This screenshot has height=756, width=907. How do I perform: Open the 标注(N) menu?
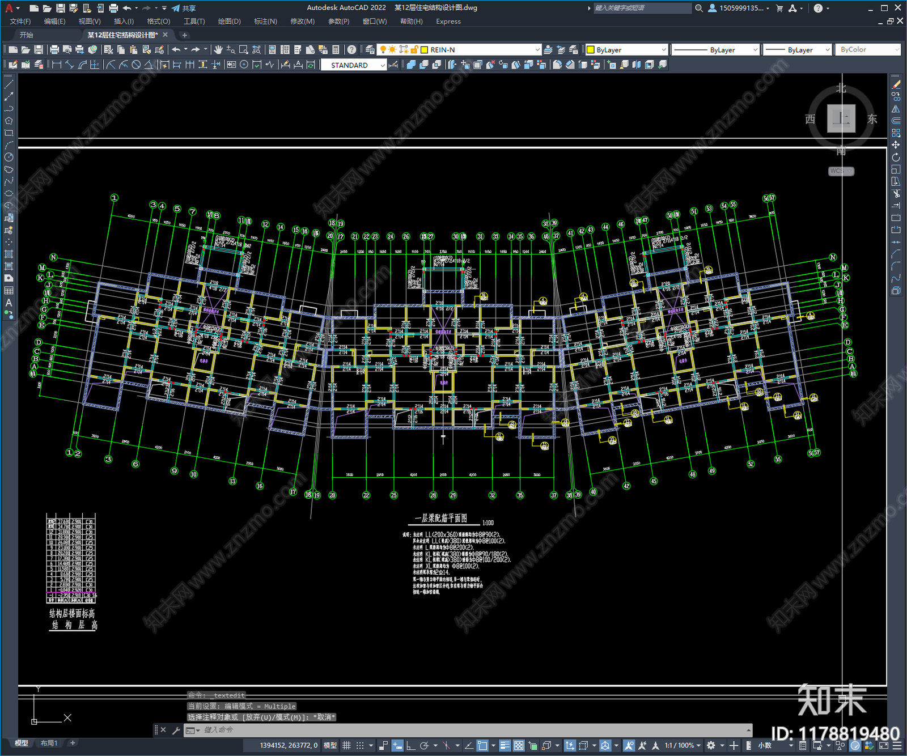pos(265,22)
